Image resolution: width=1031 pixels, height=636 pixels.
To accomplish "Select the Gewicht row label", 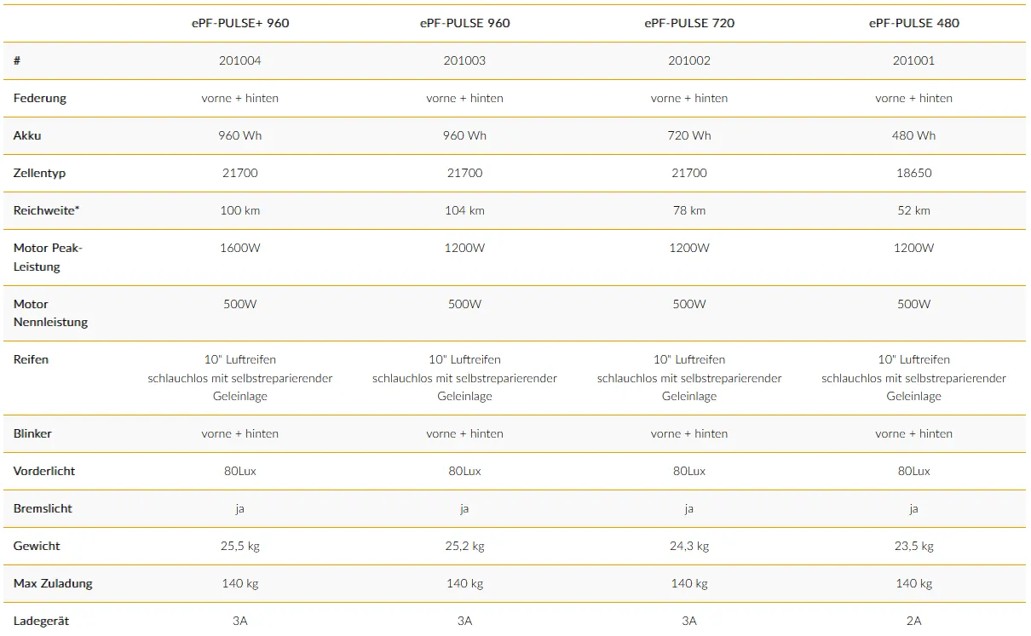I will [37, 546].
